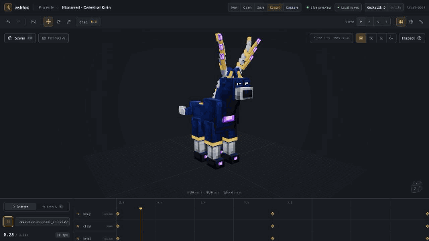Open the GeckoLib format dropdown
This screenshot has width=429, height=241.
pos(376,7)
